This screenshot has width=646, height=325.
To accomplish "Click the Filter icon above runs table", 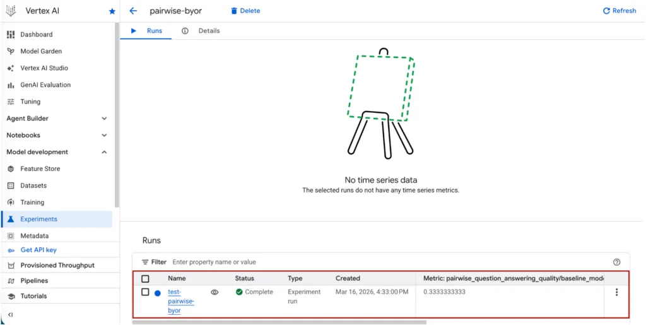I will tap(145, 262).
